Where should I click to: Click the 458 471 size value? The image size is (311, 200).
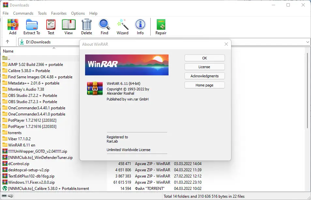click(x=125, y=164)
